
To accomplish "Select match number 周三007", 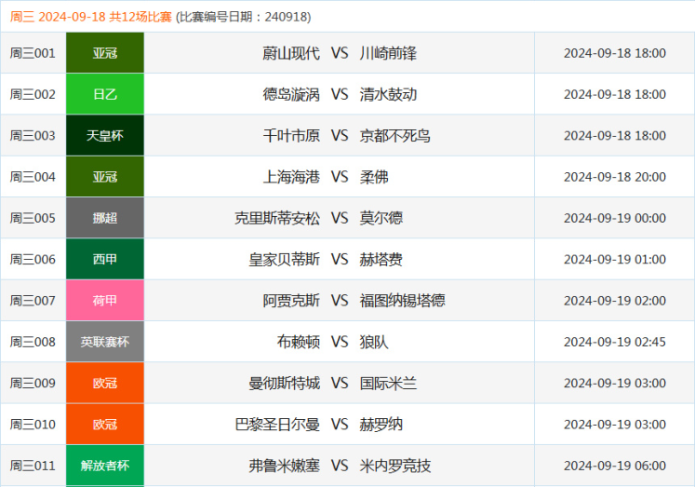I will pos(33,301).
